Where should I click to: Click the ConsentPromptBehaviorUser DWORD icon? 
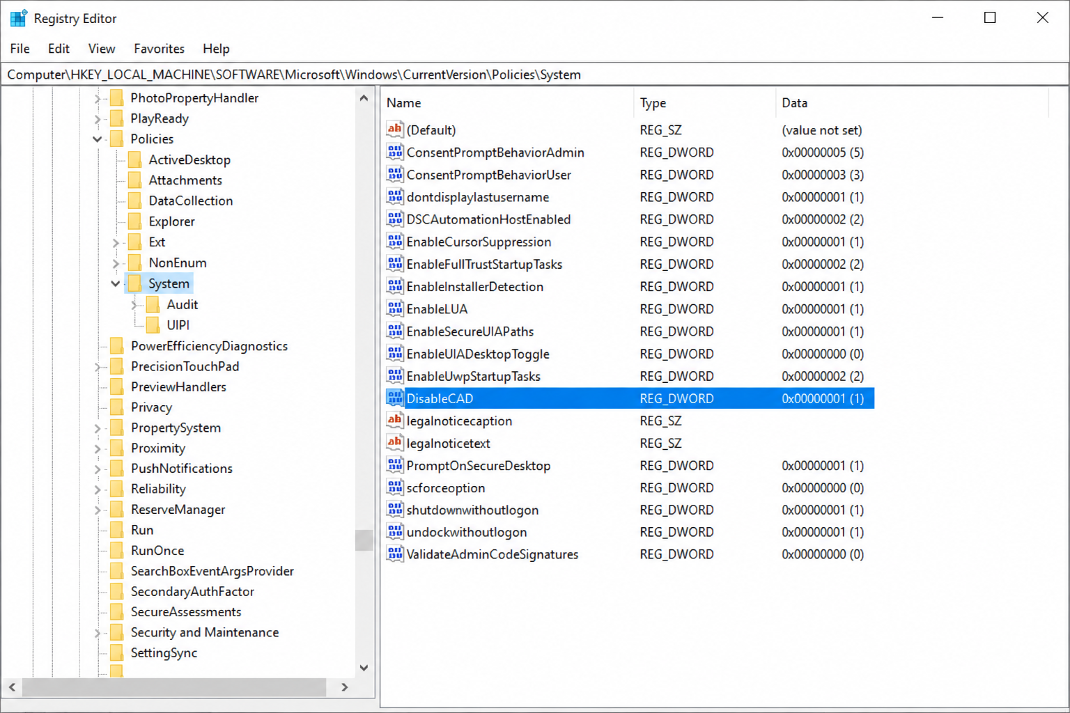[x=395, y=174]
